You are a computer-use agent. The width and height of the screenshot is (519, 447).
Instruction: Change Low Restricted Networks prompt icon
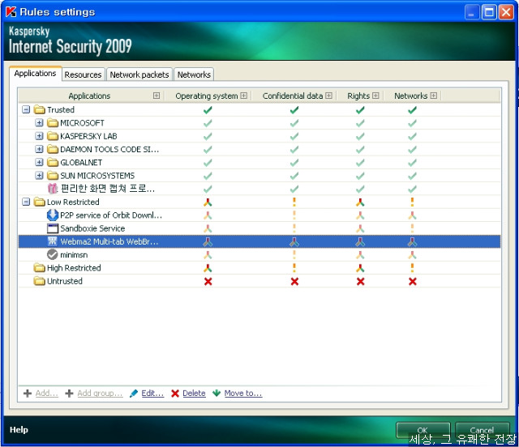(x=412, y=202)
